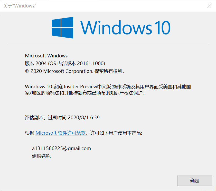Click the Windows 10 家庭 Insider Preview text
Screen dimensions: 216x191
point(61,86)
